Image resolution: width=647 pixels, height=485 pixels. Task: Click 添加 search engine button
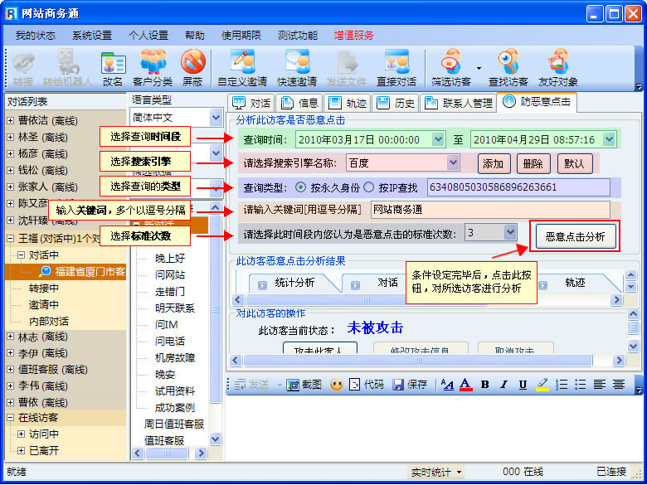coord(494,164)
